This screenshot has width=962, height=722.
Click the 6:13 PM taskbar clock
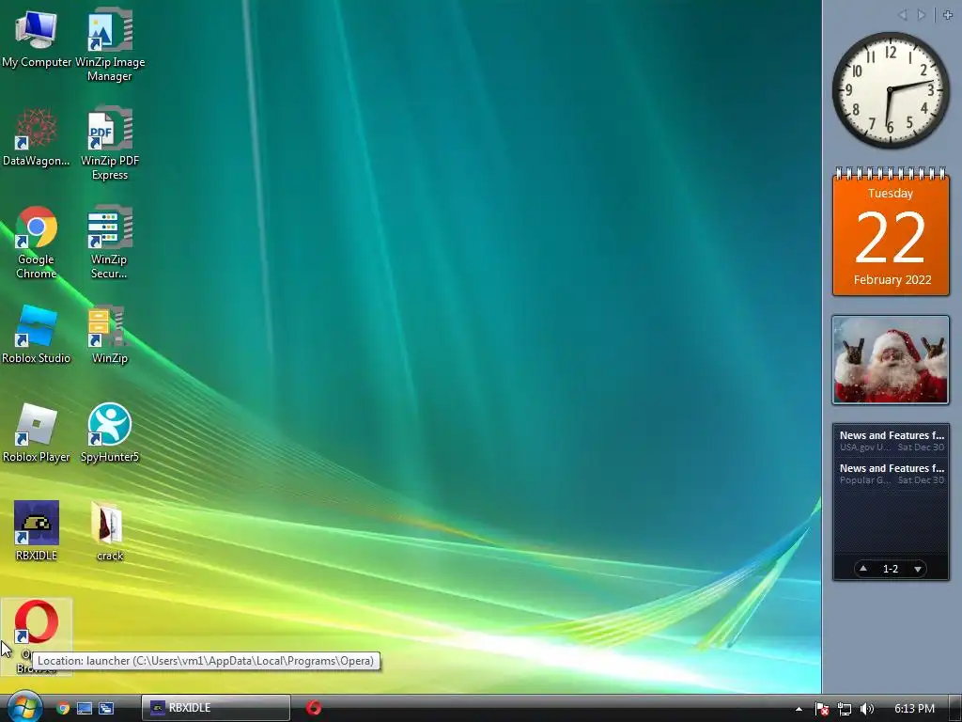point(914,709)
